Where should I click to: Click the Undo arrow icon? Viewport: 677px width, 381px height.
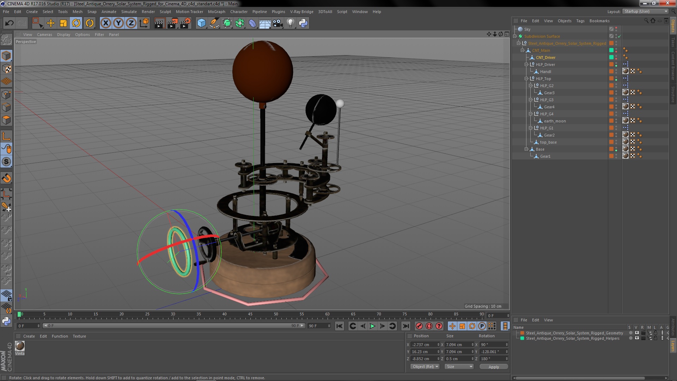pos(9,23)
